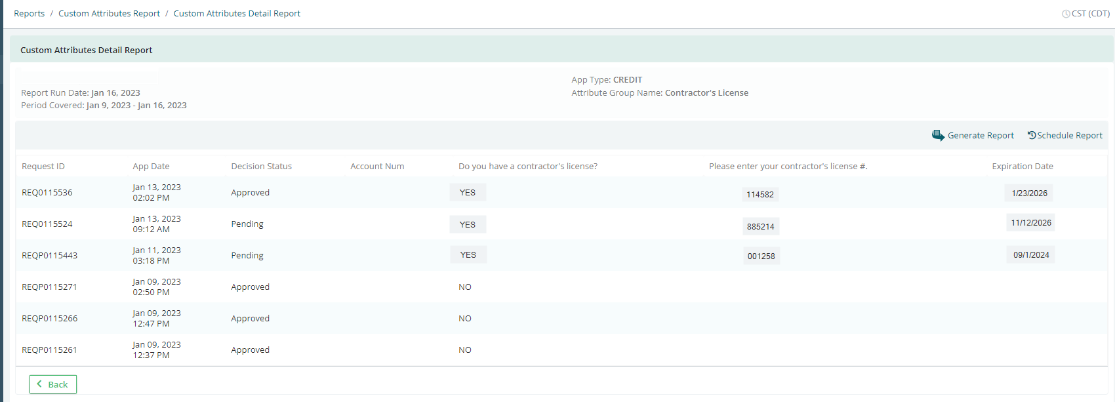Click app date Jan 13, 2023 09:12 AM

tap(157, 224)
